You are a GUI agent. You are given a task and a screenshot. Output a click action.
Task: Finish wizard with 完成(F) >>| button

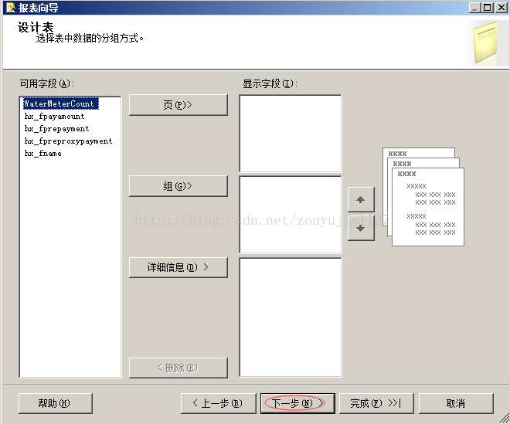[376, 403]
